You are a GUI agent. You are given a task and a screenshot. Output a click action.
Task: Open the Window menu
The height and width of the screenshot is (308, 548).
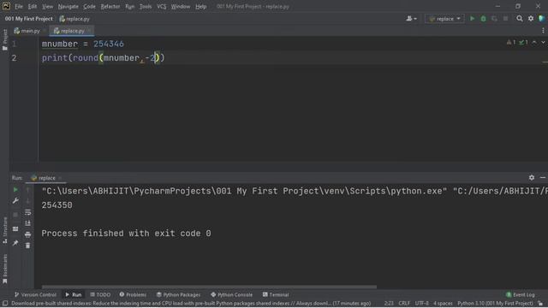181,6
